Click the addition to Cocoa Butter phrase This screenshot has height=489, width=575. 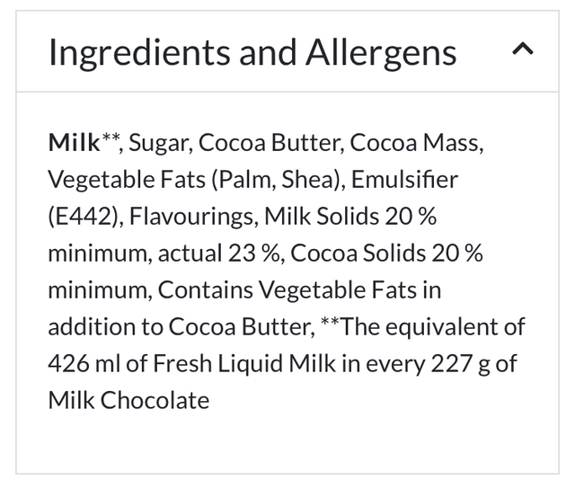(x=180, y=326)
